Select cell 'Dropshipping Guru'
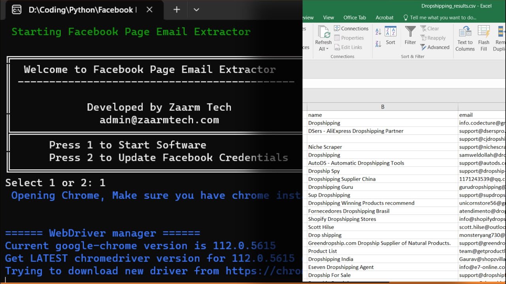Screen dimensions: 506x284 pos(382,187)
